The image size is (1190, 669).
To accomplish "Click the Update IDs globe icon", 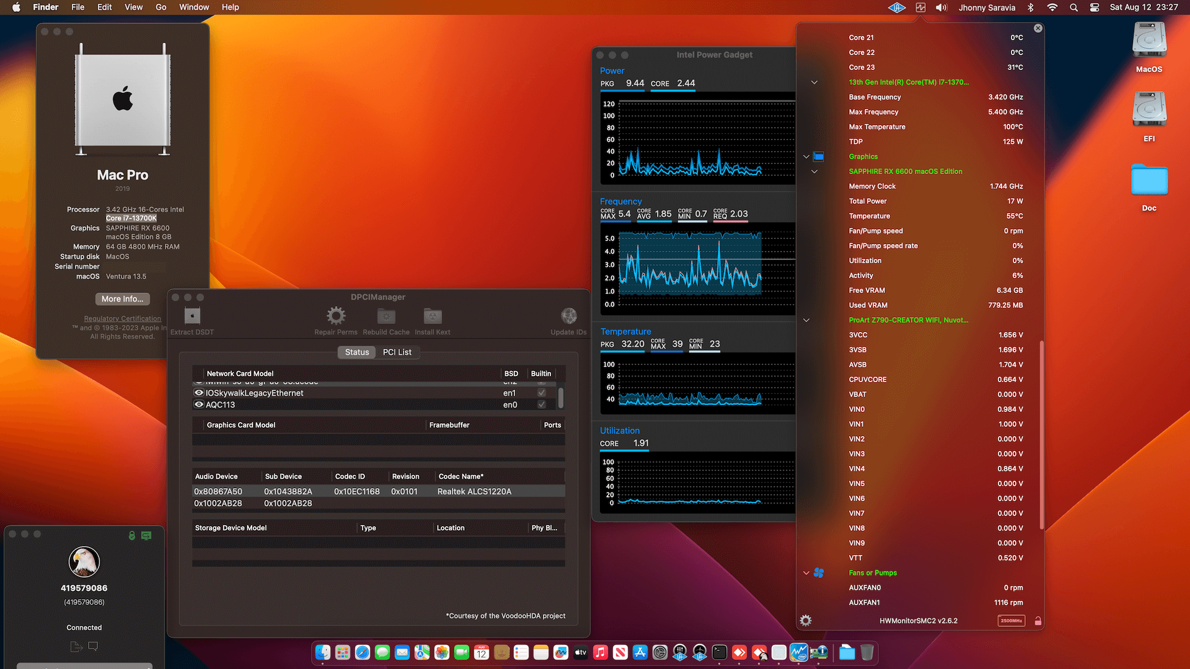I will (568, 316).
